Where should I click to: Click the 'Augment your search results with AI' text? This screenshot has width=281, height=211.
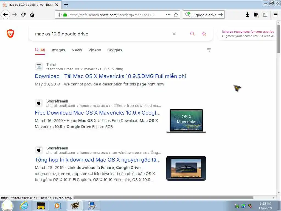tap(248, 36)
